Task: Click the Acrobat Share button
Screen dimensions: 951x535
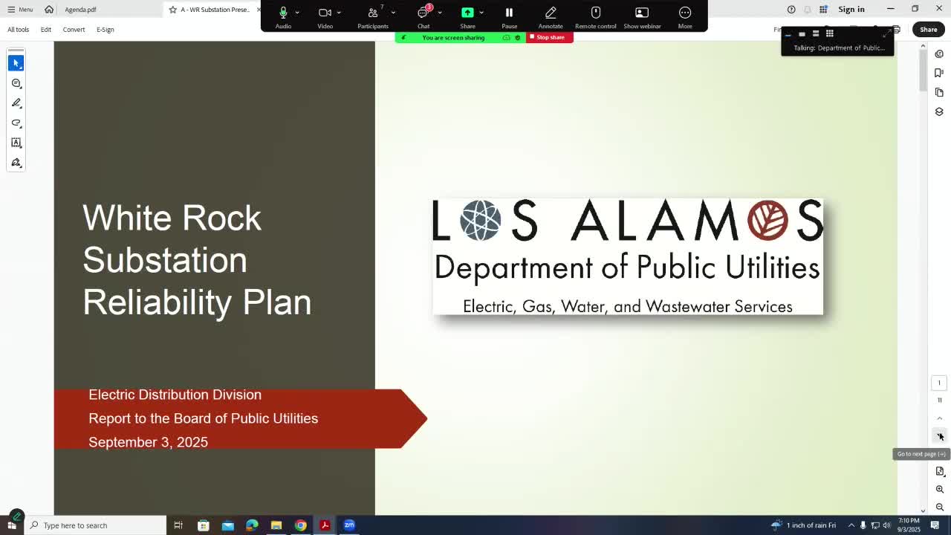Action: pos(929,30)
